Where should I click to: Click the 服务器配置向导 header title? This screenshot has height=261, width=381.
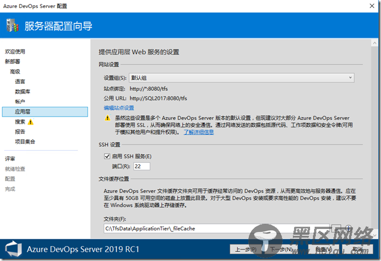58,26
